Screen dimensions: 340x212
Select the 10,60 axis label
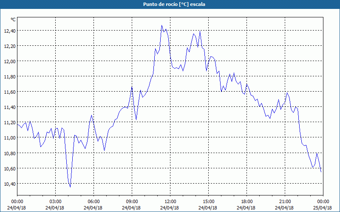10,168
